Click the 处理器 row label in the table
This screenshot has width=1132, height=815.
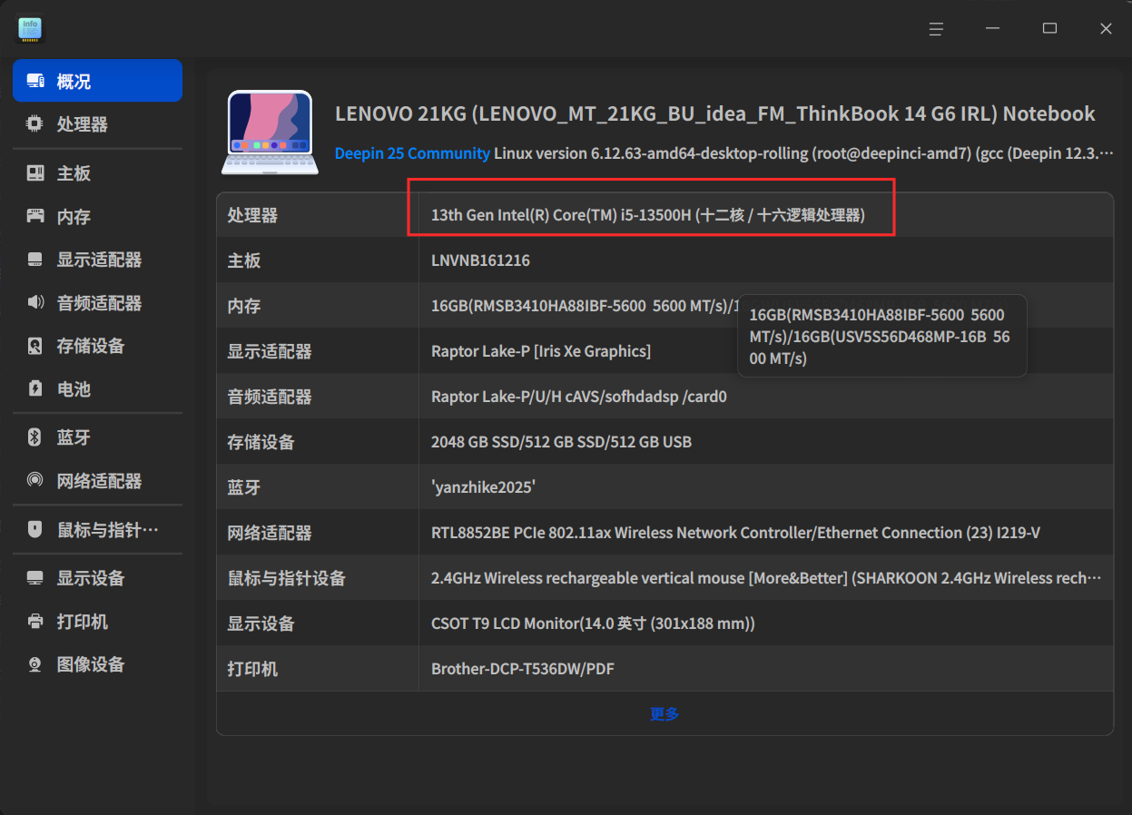pos(252,215)
